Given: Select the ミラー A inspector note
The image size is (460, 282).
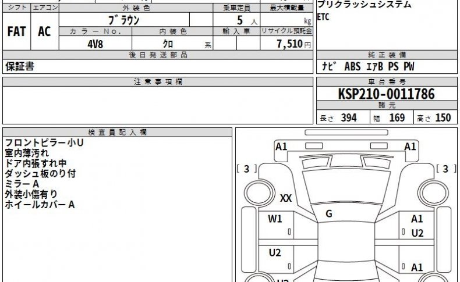Looking at the screenshot, I should pyautogui.click(x=22, y=184).
